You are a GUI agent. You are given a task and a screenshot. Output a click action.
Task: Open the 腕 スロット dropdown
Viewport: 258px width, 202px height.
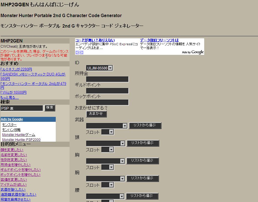point(108,185)
